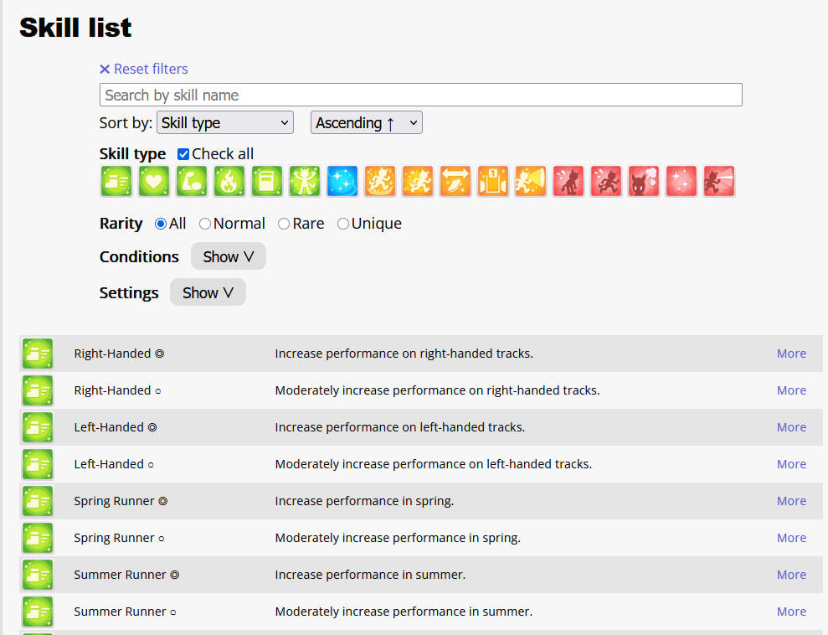The image size is (828, 635).
Task: Toggle the green flexed-arm skill type filter
Action: point(192,181)
